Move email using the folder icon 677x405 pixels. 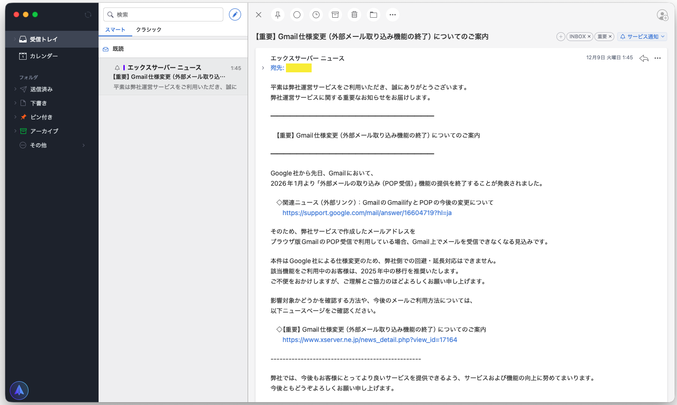[373, 14]
